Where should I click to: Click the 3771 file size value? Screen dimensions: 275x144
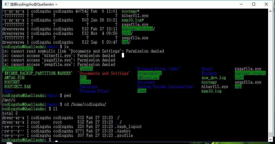click(80, 131)
